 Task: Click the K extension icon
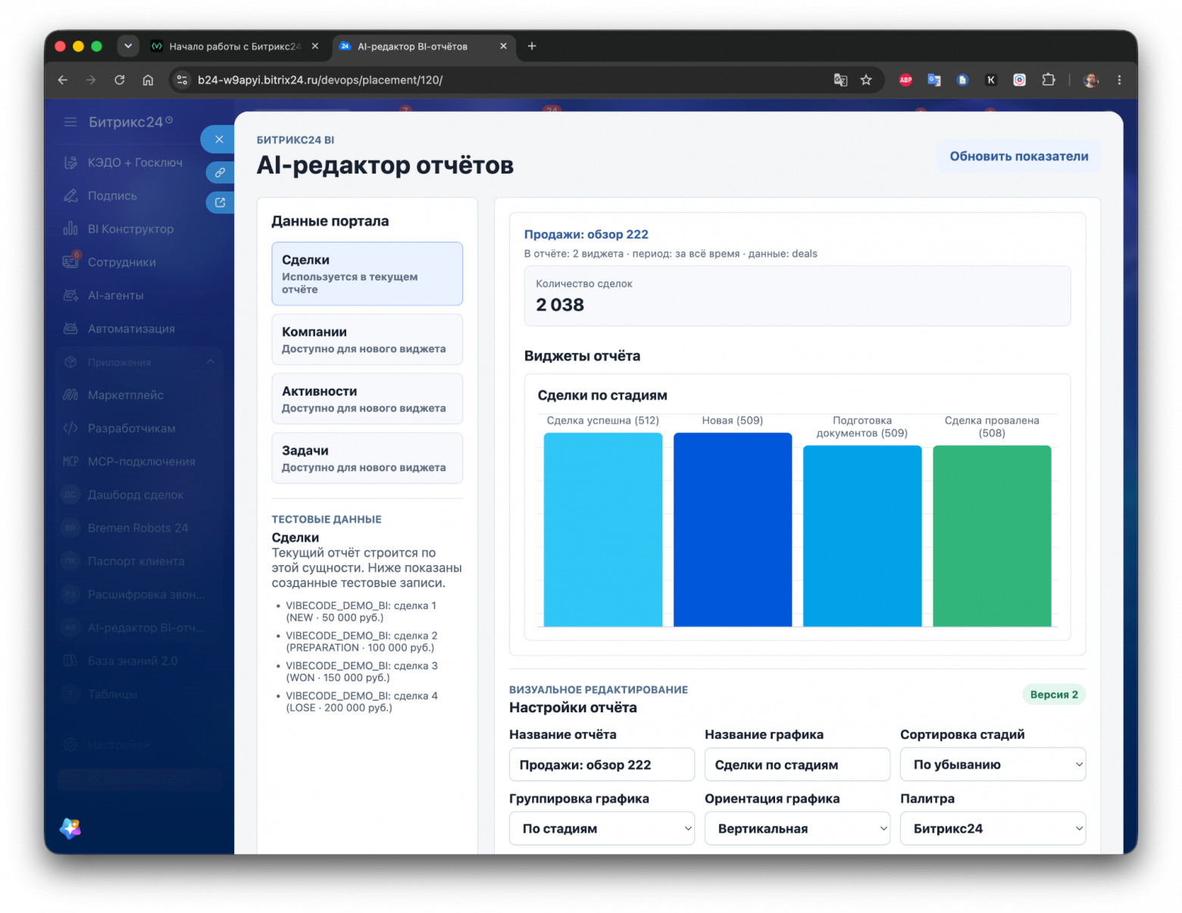[991, 80]
